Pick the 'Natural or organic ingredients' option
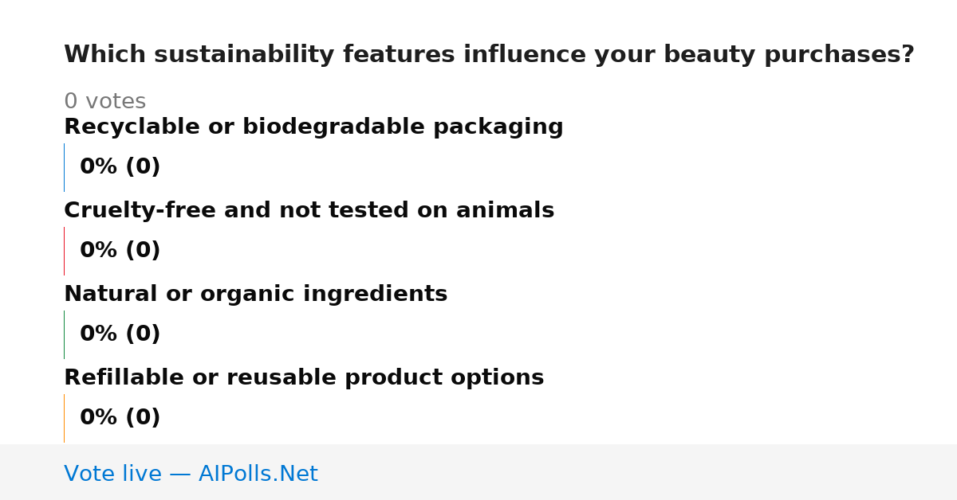This screenshot has width=957, height=500. coord(255,295)
